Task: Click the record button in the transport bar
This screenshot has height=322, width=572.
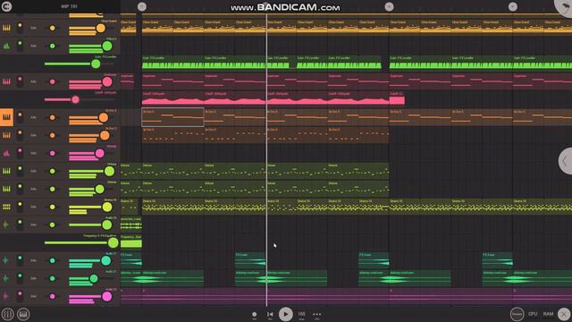Action: coord(254,314)
